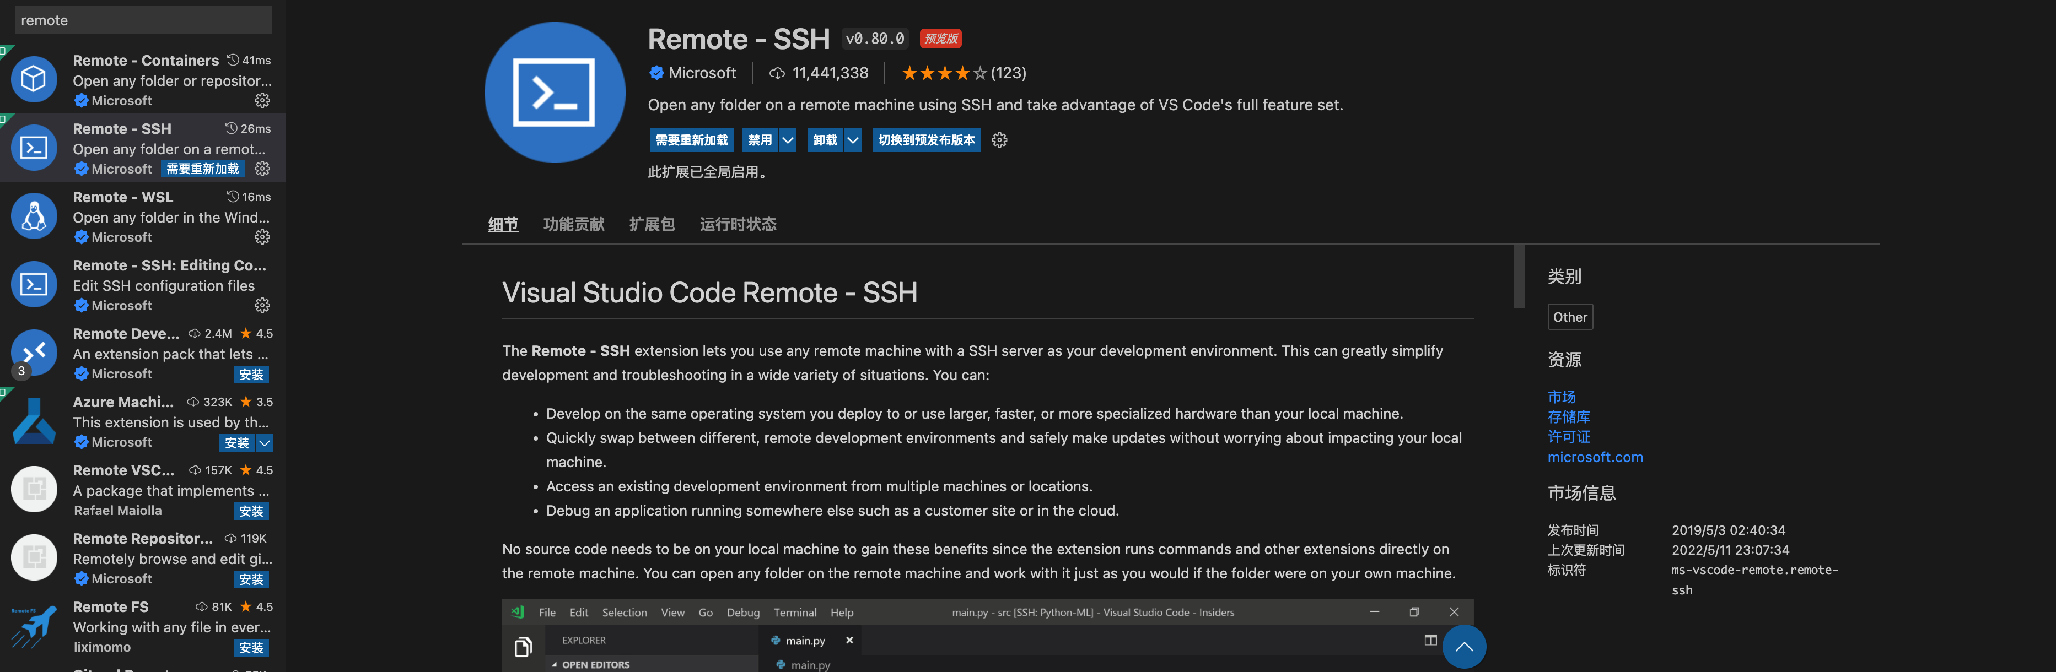Click the Remote FS airplane icon
This screenshot has width=2056, height=672.
[x=34, y=627]
